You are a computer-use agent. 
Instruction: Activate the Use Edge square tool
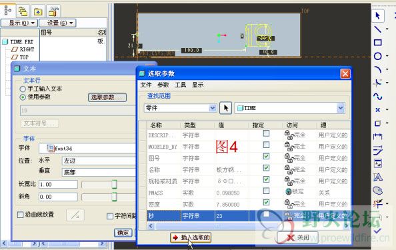coord(378,123)
